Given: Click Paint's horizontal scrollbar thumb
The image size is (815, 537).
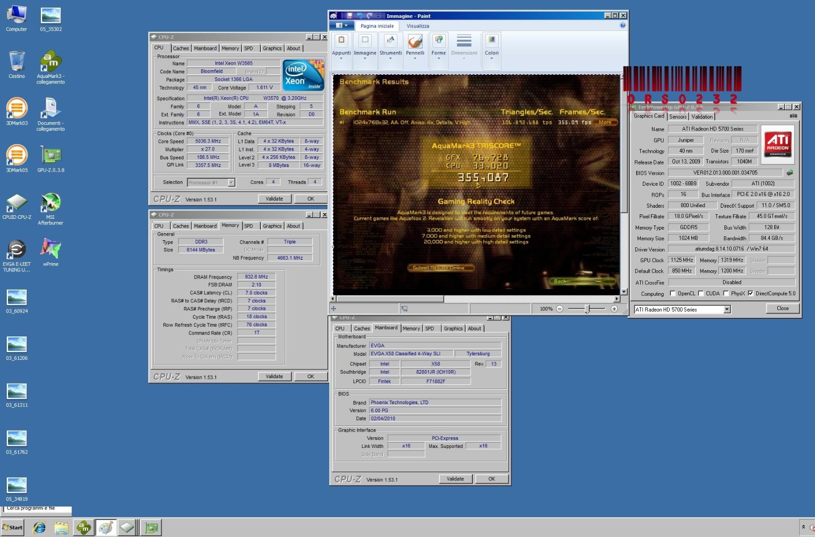Looking at the screenshot, I should (x=390, y=299).
